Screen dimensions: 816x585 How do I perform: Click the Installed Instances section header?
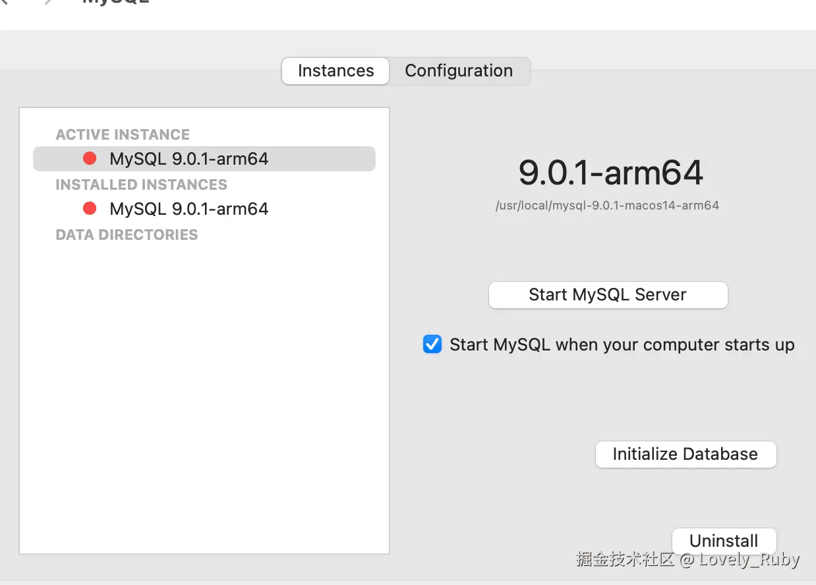141,184
